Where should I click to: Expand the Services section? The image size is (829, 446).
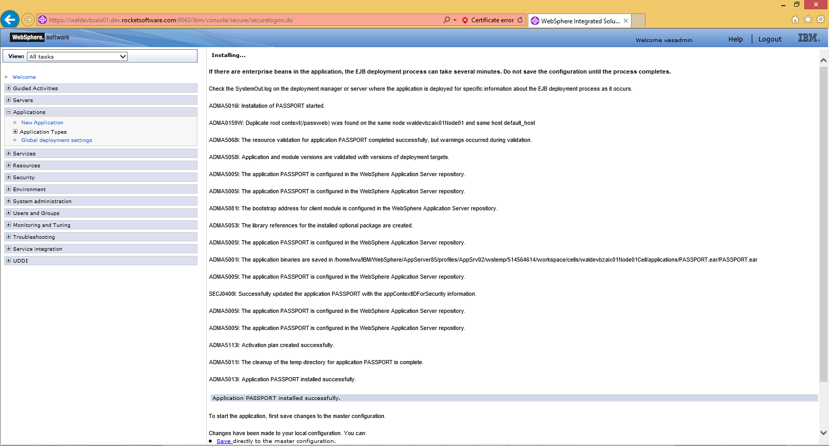(8, 153)
